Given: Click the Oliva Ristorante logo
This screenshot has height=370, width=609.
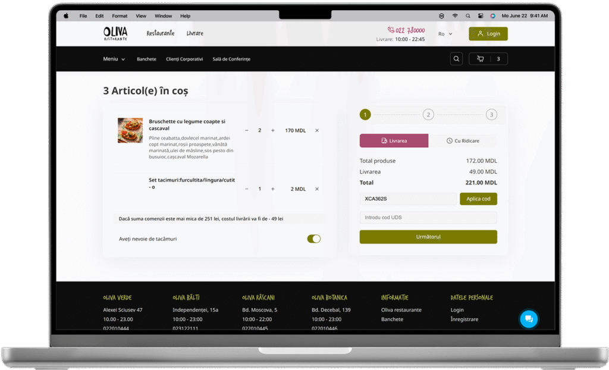Looking at the screenshot, I should click(115, 33).
